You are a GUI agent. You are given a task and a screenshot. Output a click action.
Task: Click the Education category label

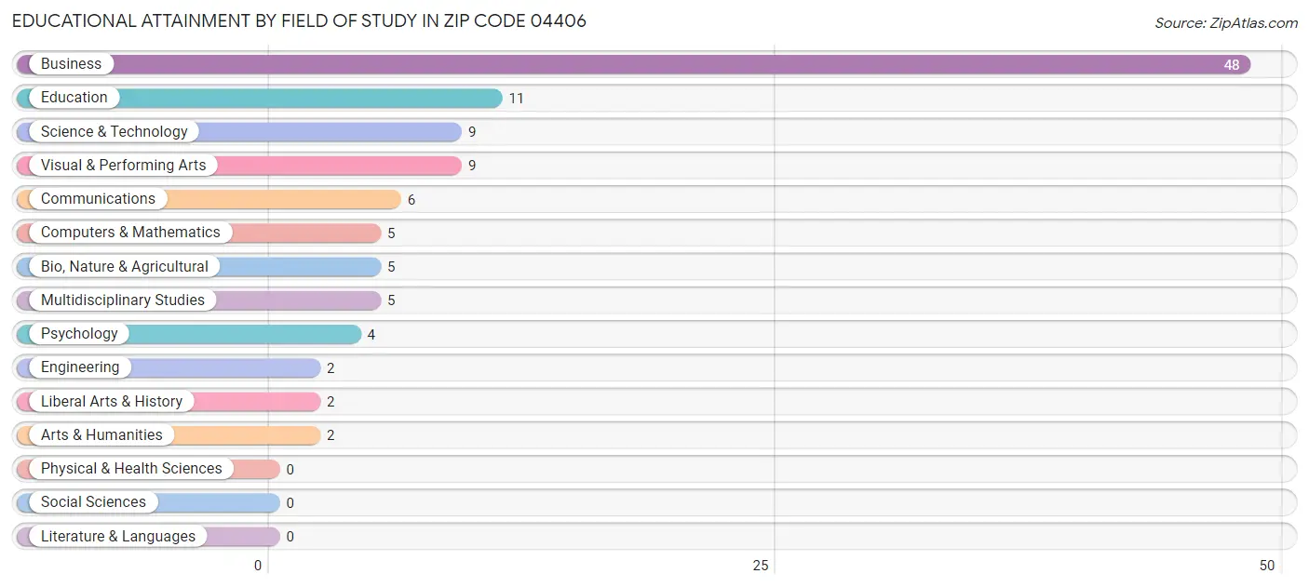pyautogui.click(x=74, y=98)
